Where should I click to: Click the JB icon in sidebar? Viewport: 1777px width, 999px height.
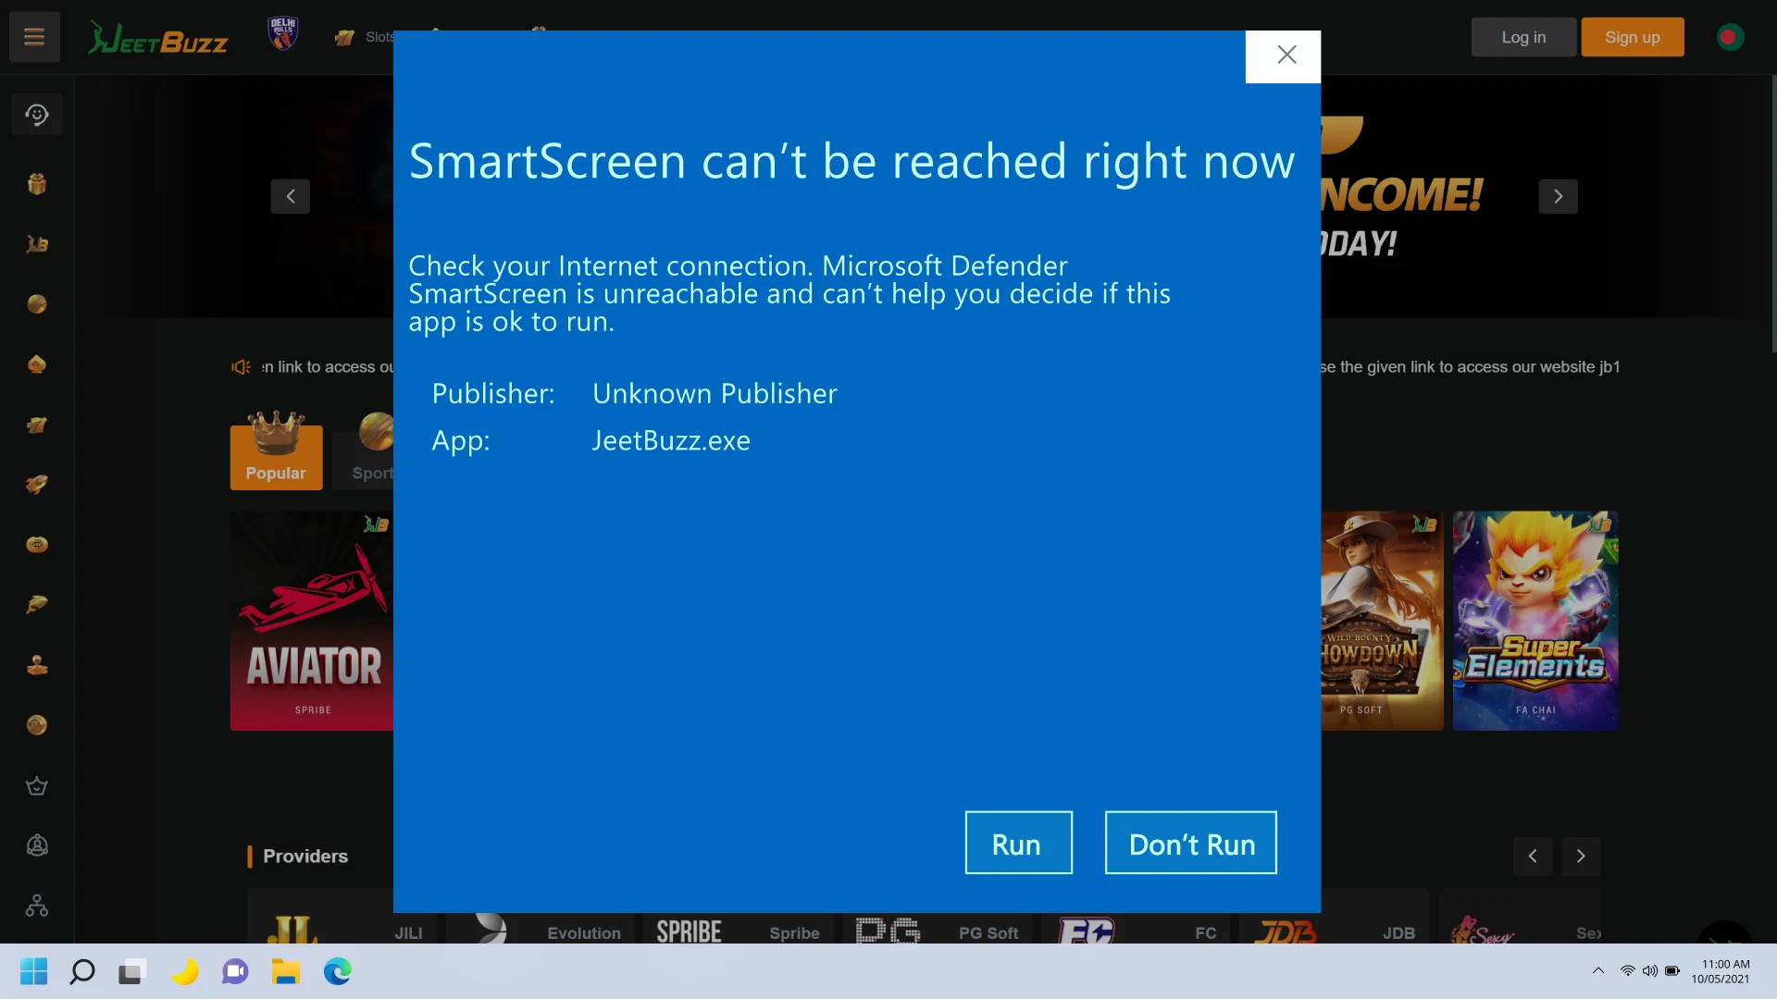tap(37, 244)
